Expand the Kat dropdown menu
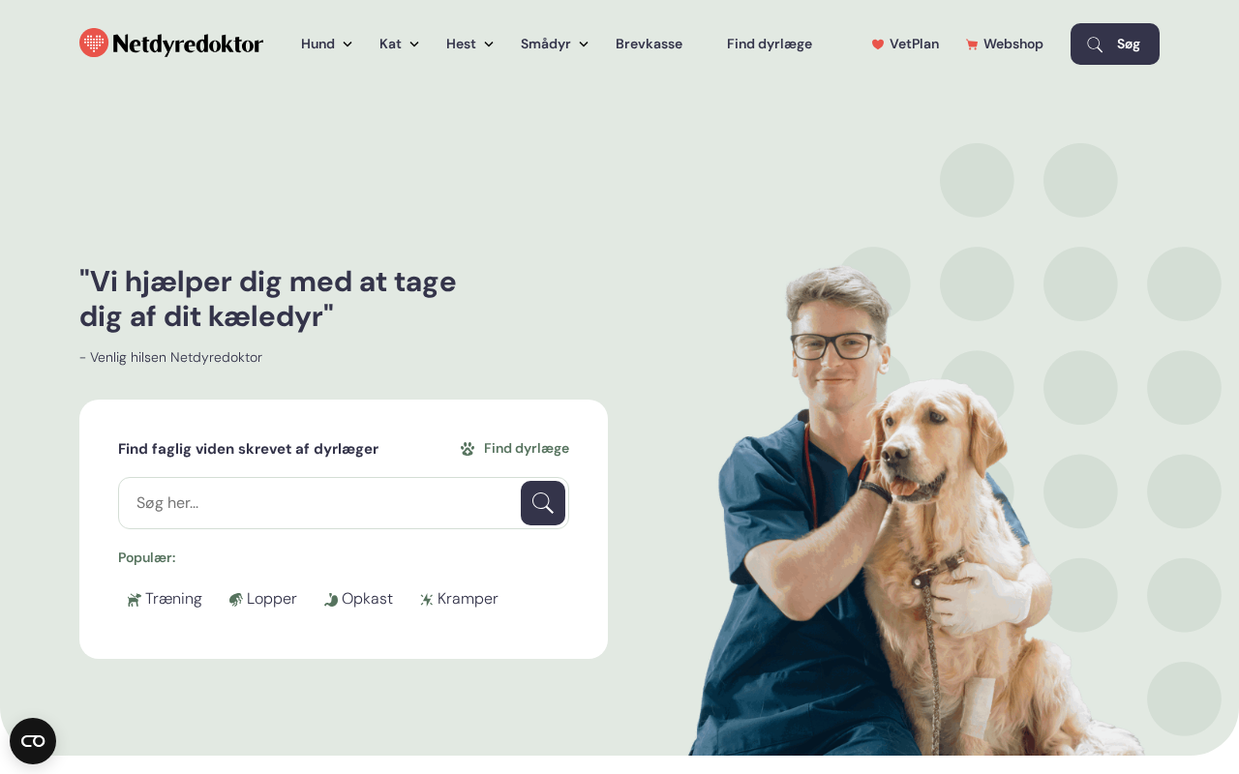This screenshot has height=774, width=1239. pos(399,44)
